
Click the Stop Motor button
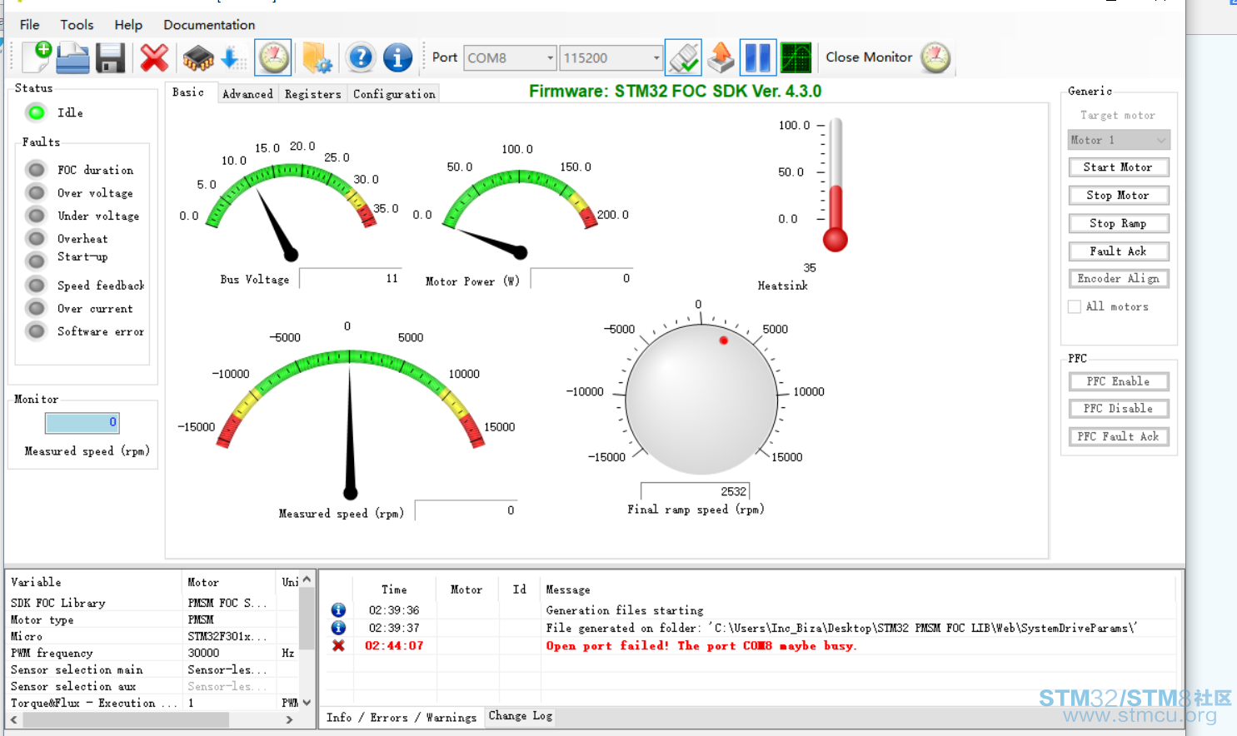pyautogui.click(x=1119, y=195)
